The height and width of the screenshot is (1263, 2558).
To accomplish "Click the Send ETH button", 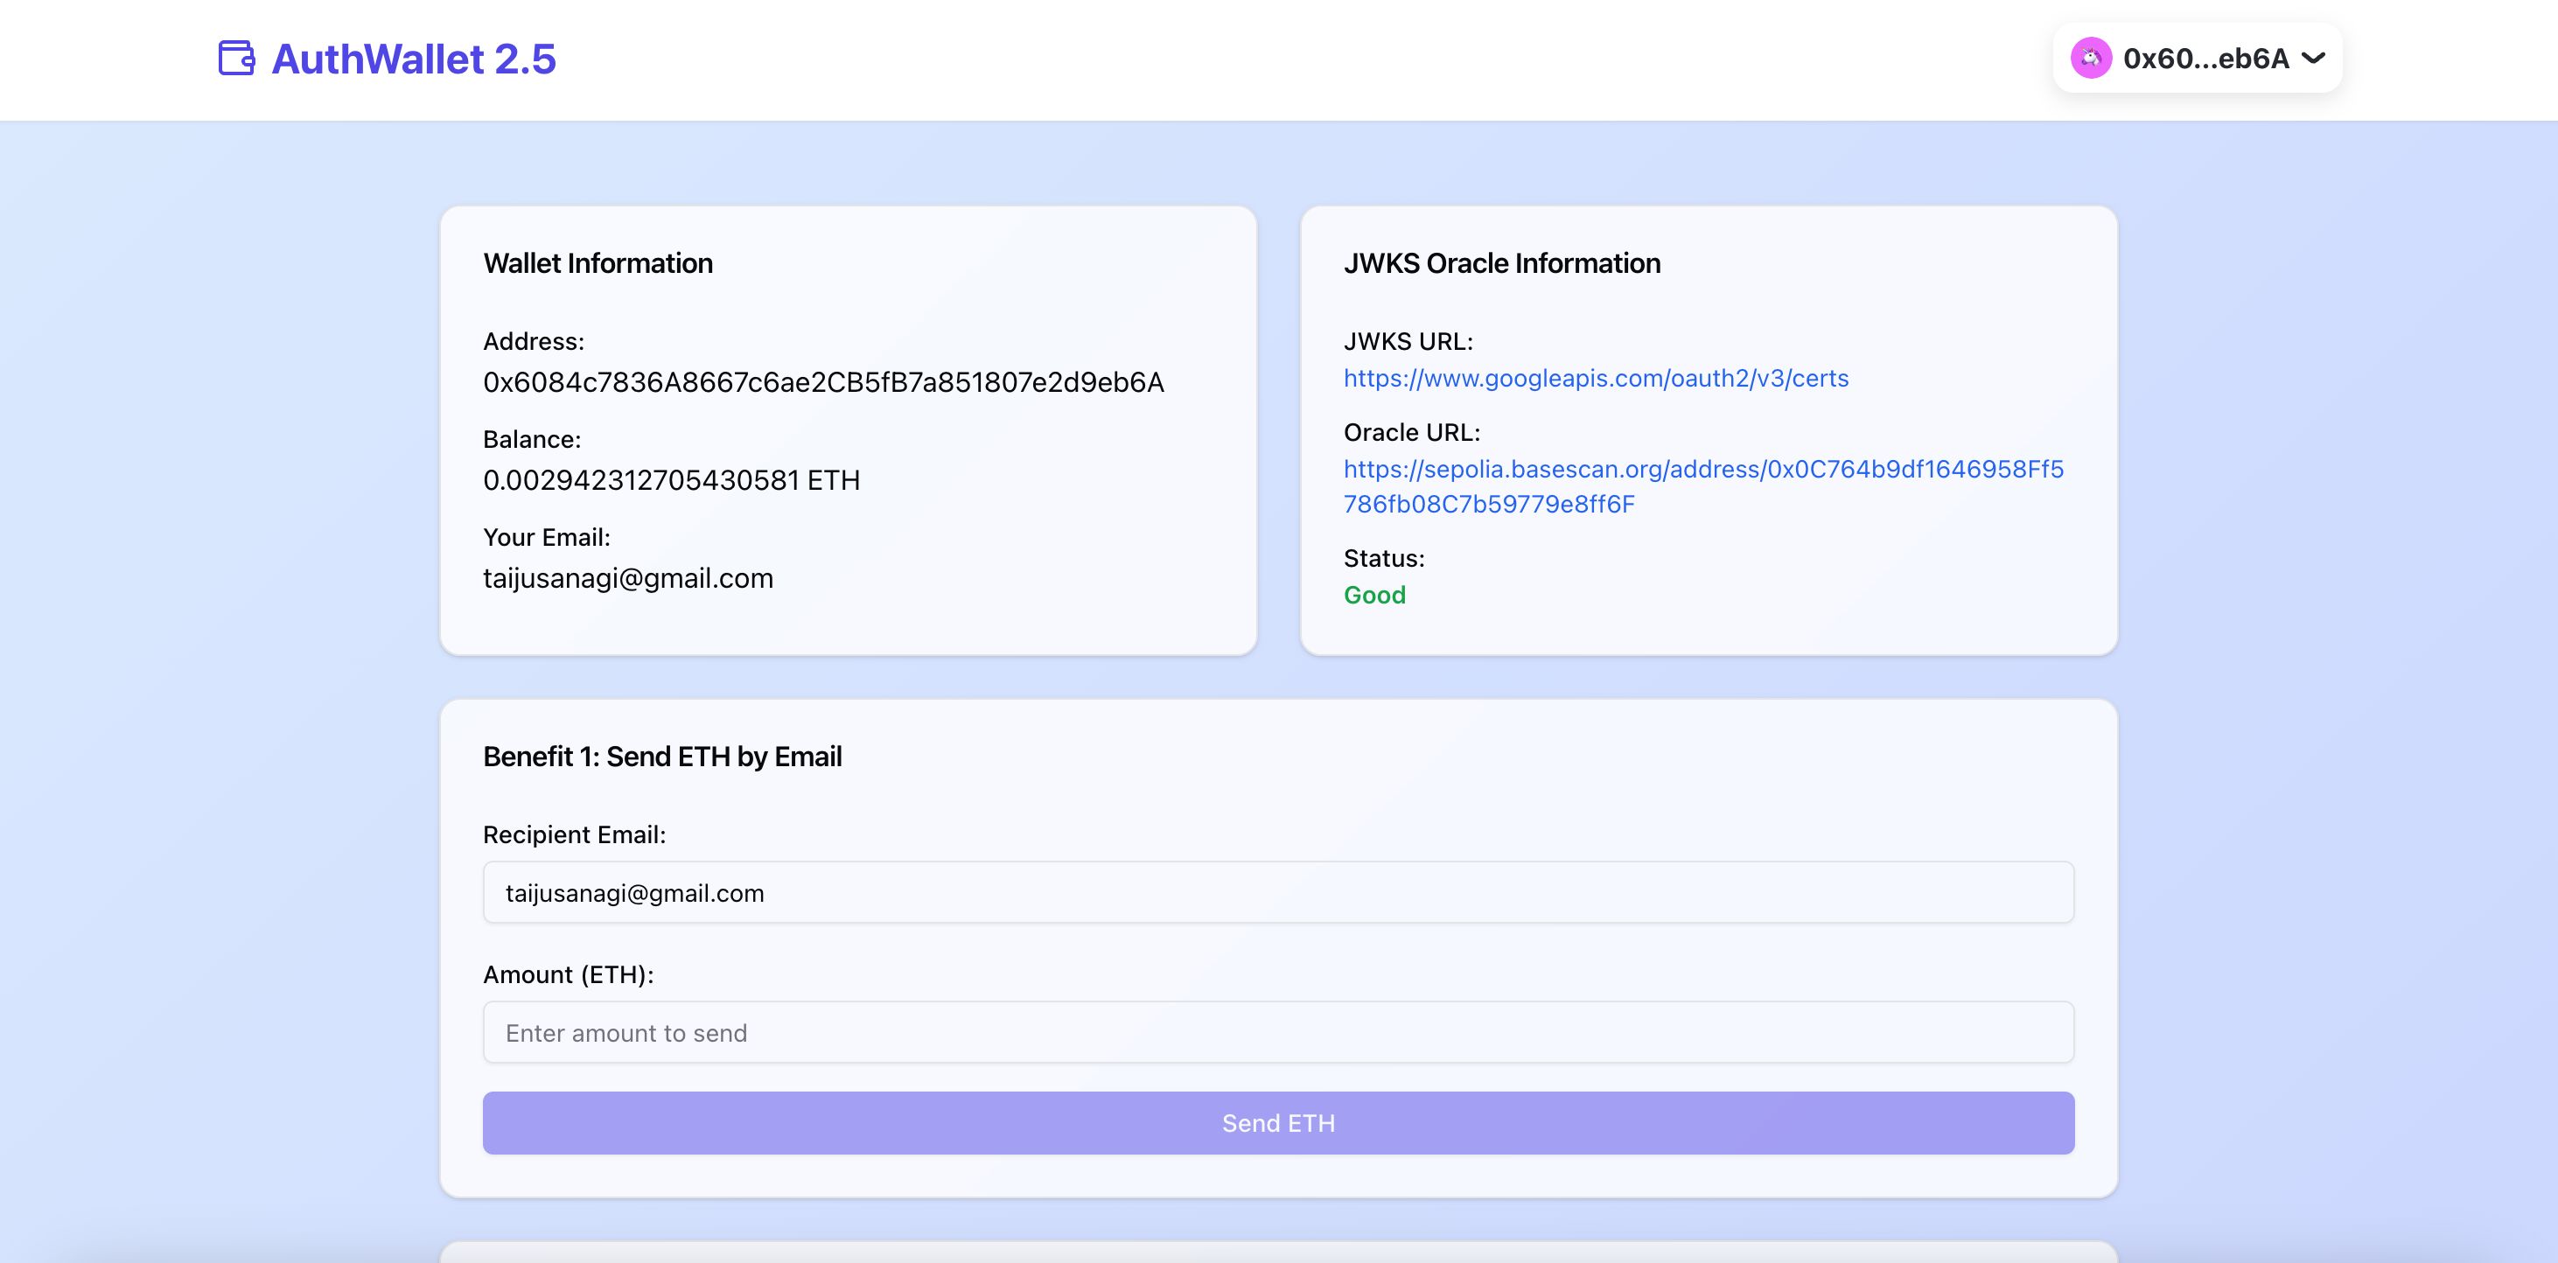I will click(1278, 1123).
